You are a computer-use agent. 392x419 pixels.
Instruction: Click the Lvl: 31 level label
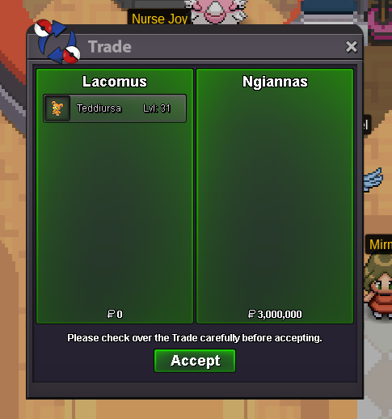coord(157,108)
